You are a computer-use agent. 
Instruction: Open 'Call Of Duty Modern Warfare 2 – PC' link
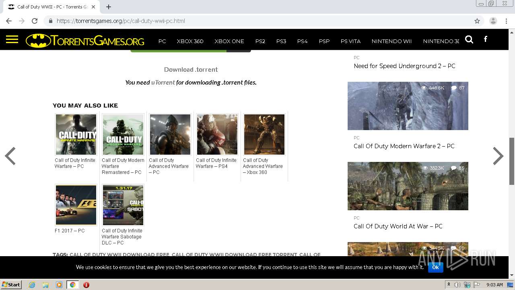pos(404,146)
